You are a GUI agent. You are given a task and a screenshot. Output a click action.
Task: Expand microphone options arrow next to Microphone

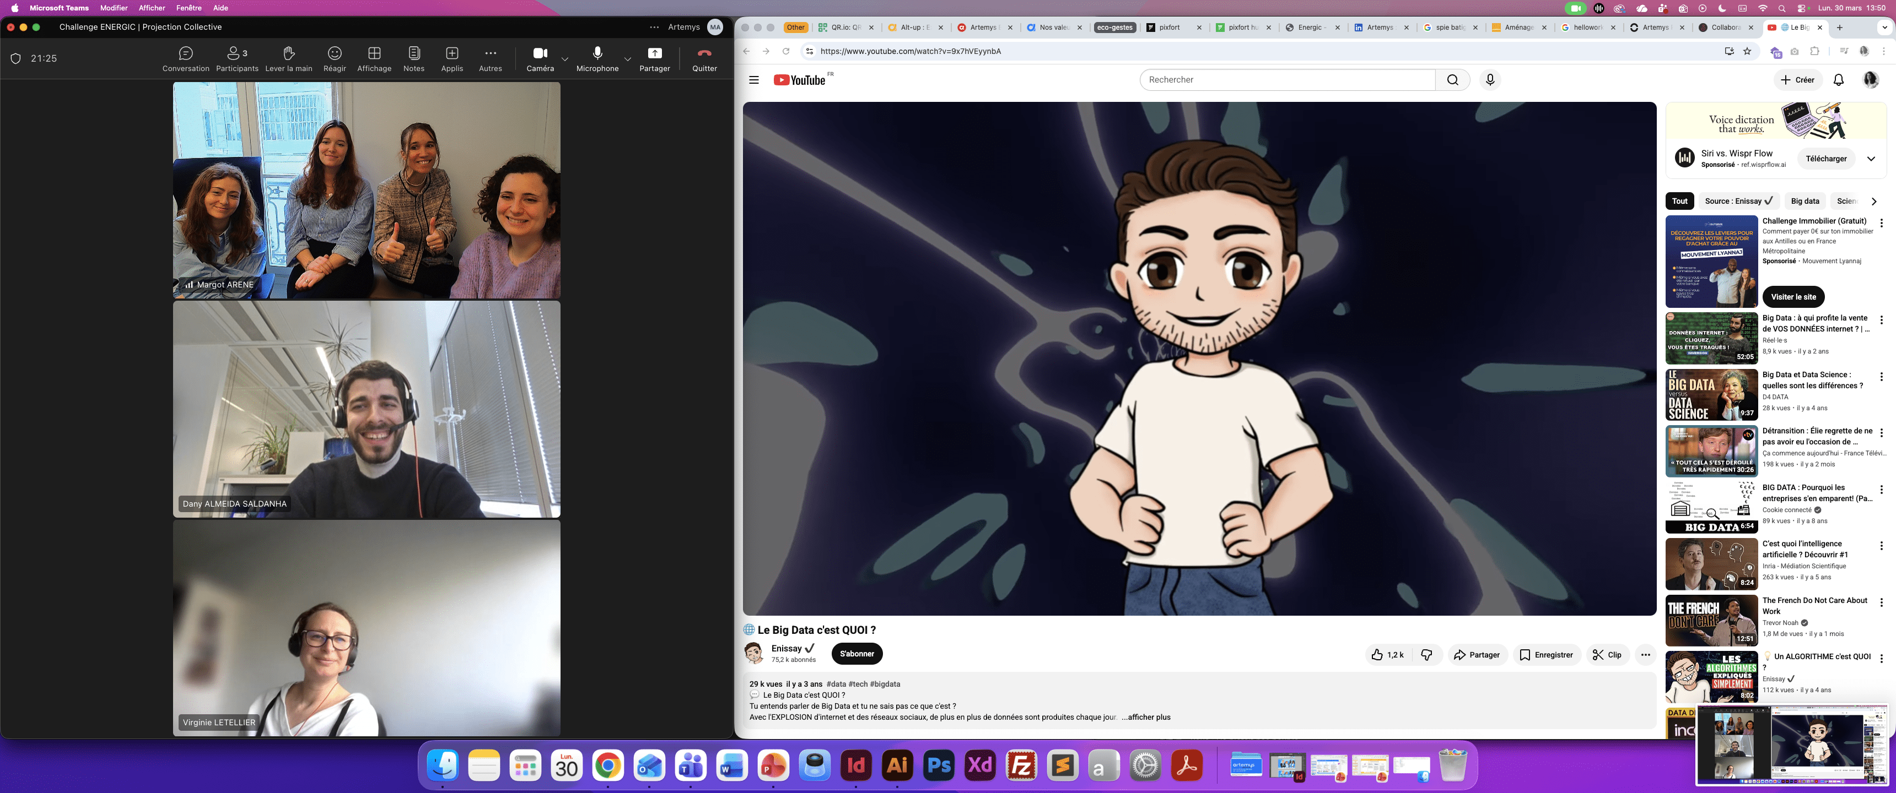(x=627, y=59)
